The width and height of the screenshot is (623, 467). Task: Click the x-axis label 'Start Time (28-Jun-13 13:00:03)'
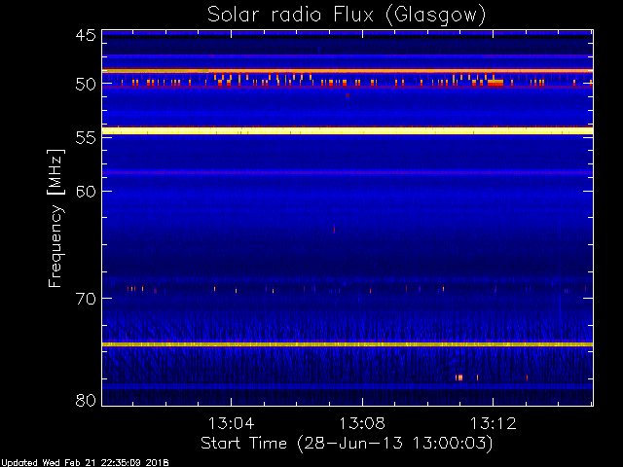click(x=347, y=444)
